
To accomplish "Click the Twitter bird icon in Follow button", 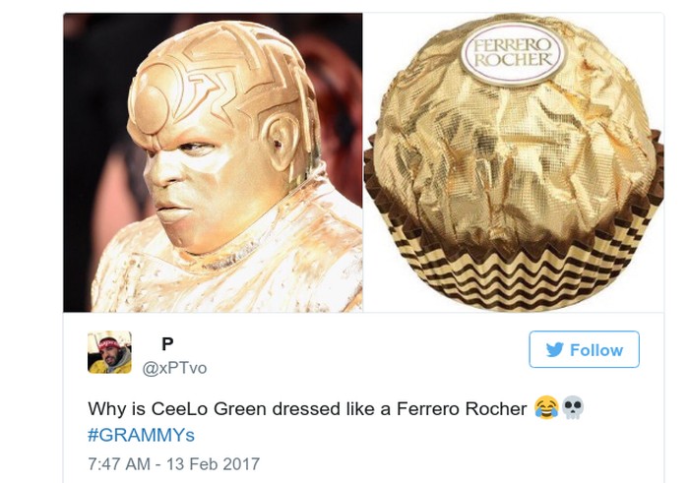I will pyautogui.click(x=554, y=350).
